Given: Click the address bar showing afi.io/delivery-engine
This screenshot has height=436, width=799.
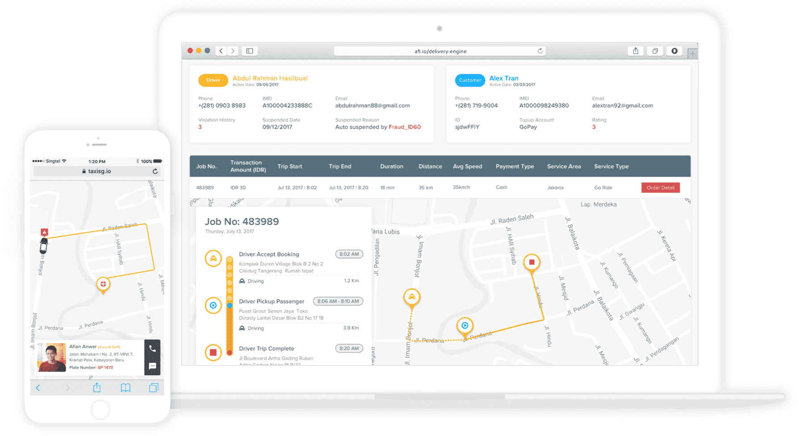Looking at the screenshot, I should (x=440, y=50).
